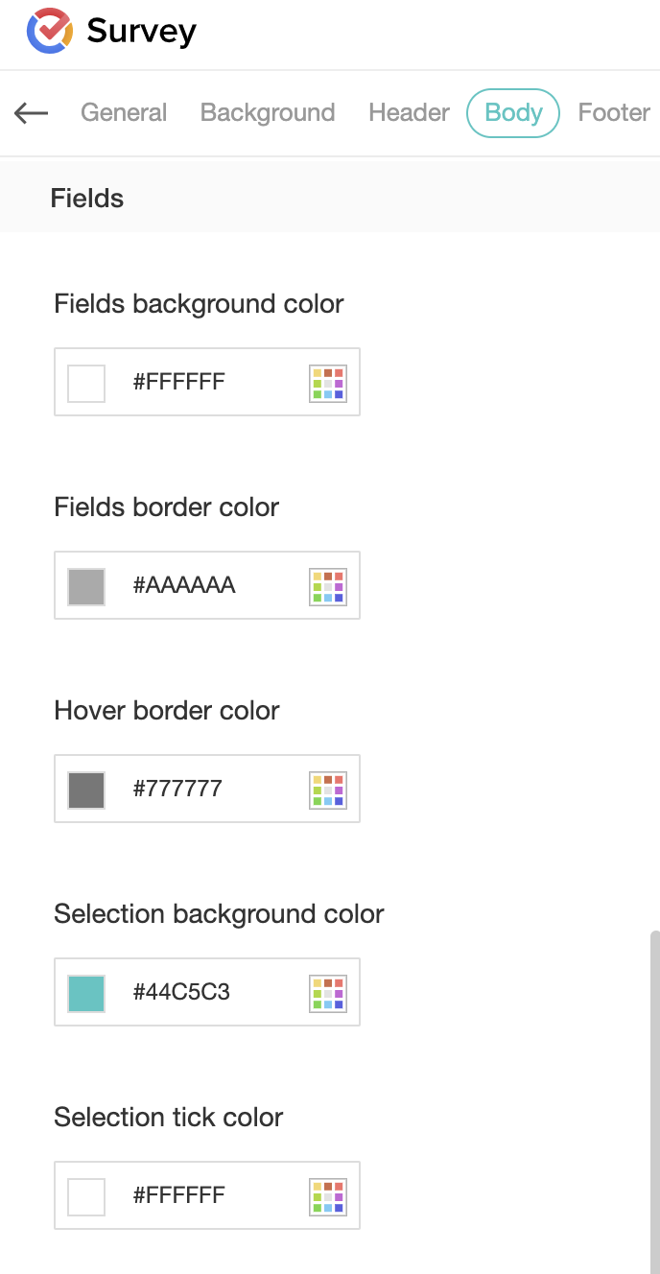Click the dark gray Hover border swatch
Viewport: 660px width, 1274px height.
click(x=86, y=790)
